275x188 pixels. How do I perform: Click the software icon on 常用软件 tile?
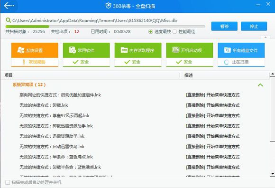(x=73, y=50)
